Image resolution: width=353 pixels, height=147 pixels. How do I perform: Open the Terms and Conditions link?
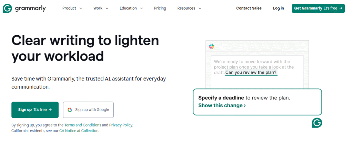83,125
